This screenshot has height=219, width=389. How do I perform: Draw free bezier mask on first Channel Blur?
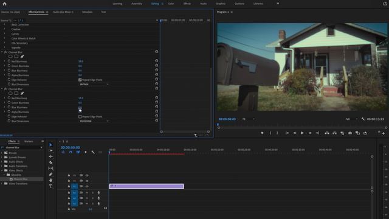[x=22, y=57]
